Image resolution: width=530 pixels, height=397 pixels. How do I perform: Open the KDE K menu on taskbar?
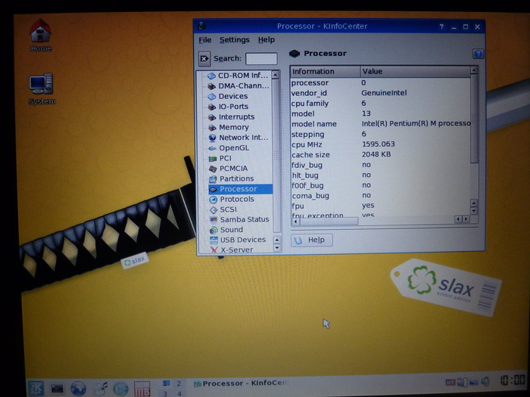pyautogui.click(x=36, y=388)
